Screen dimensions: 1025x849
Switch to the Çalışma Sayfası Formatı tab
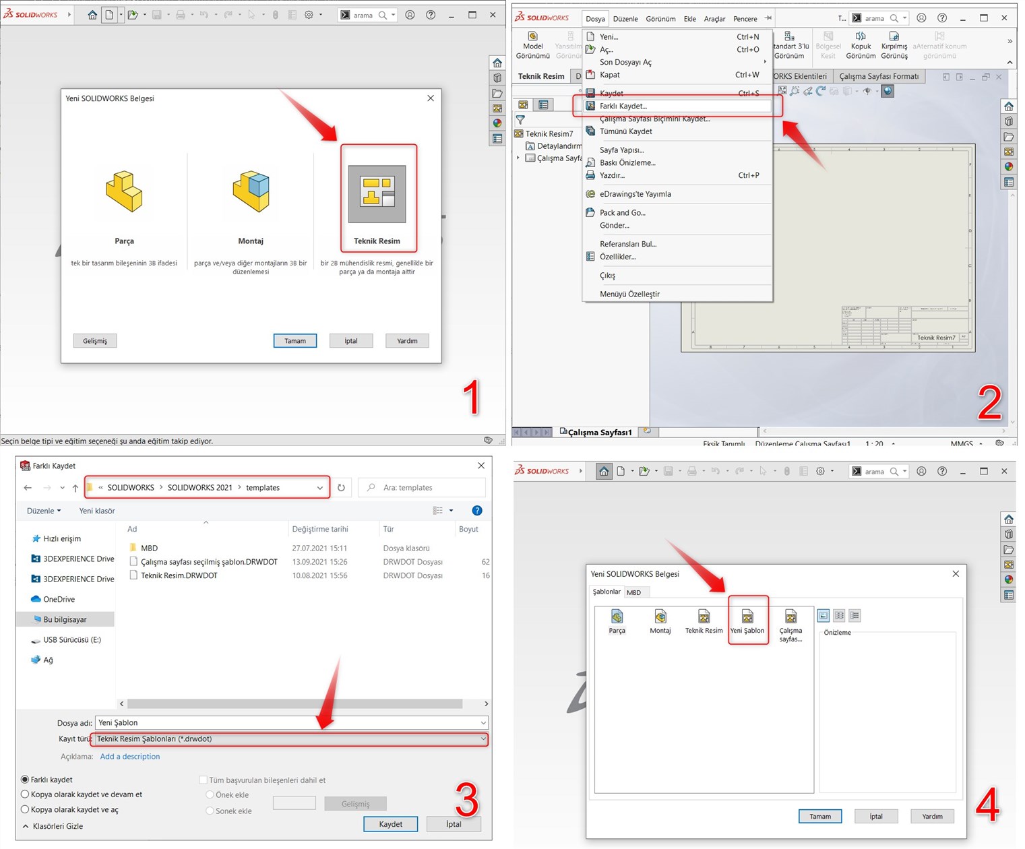pos(879,76)
